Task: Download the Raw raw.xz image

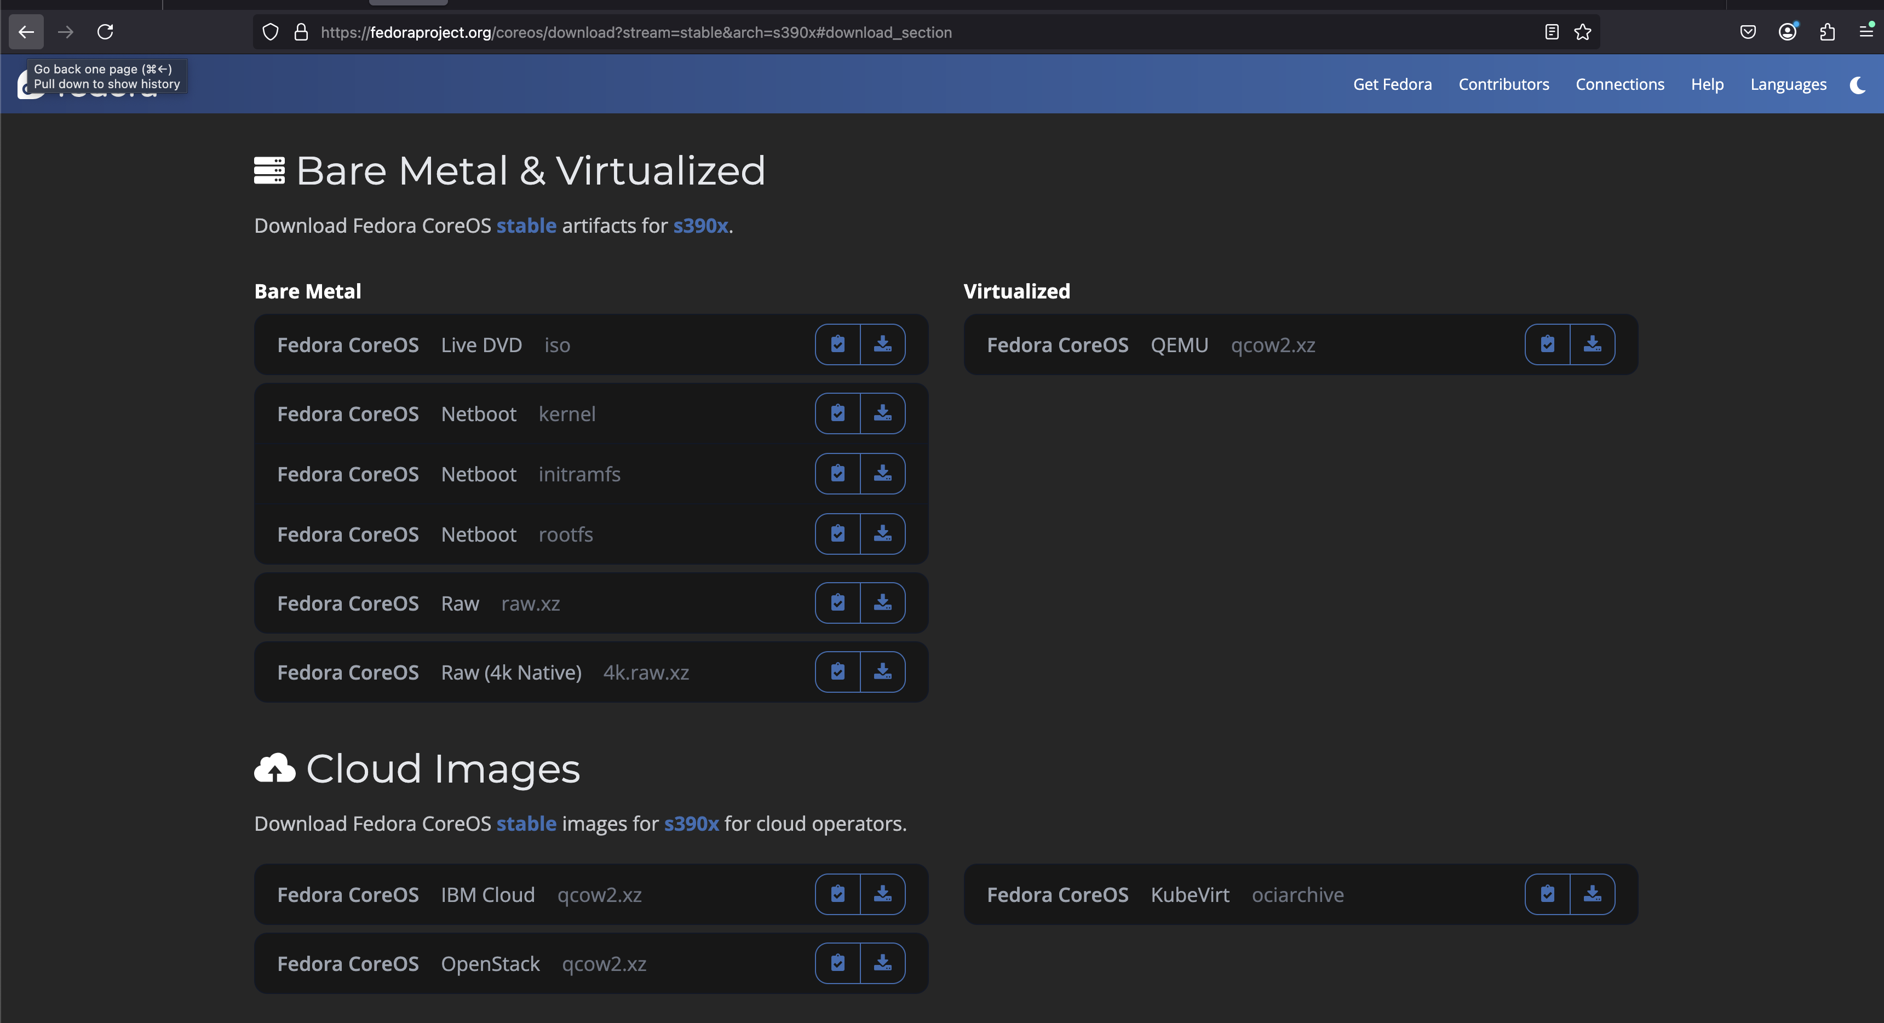Action: click(883, 604)
